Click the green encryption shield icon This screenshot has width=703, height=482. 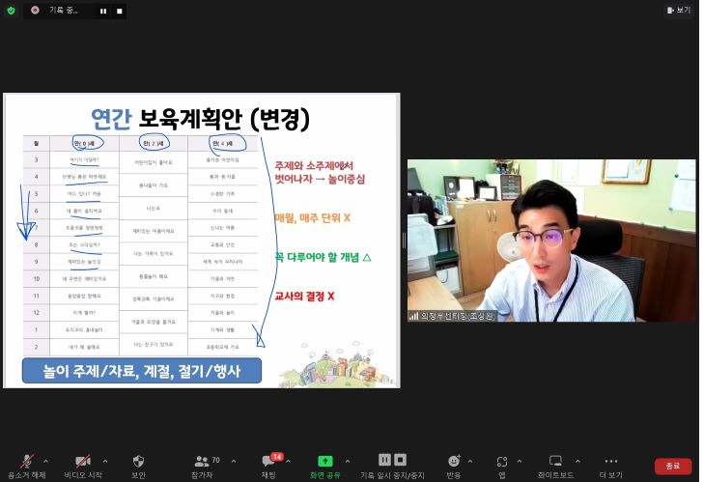(x=11, y=11)
